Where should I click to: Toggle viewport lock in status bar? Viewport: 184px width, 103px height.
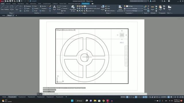[157, 97]
